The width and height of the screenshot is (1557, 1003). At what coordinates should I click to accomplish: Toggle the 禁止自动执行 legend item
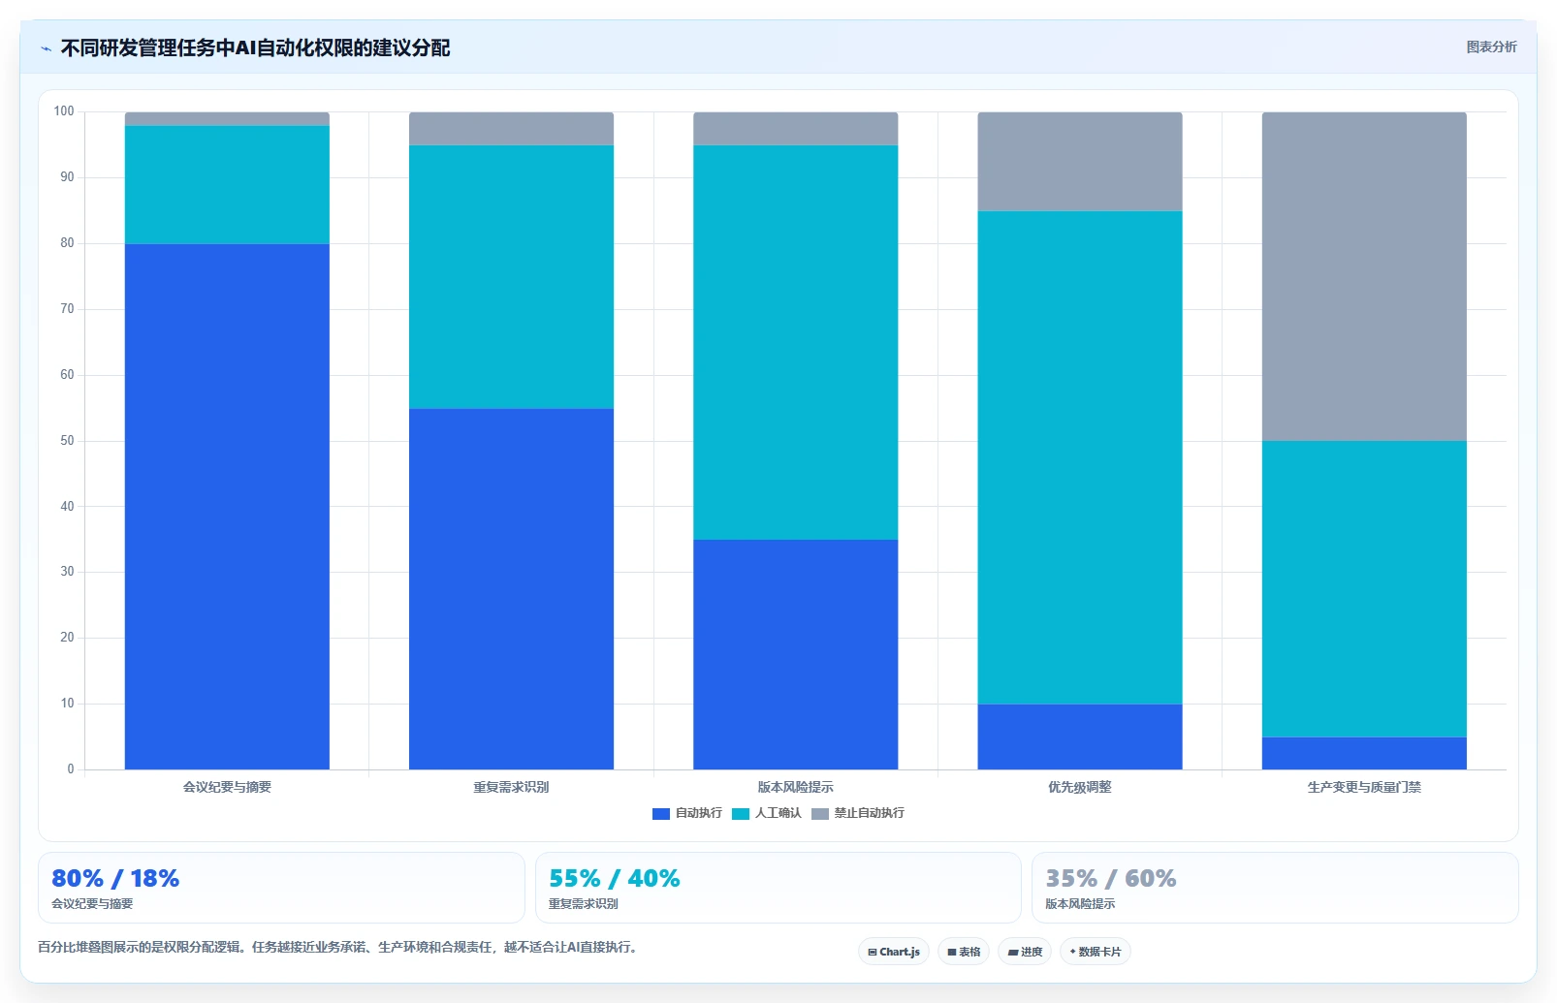[x=858, y=813]
